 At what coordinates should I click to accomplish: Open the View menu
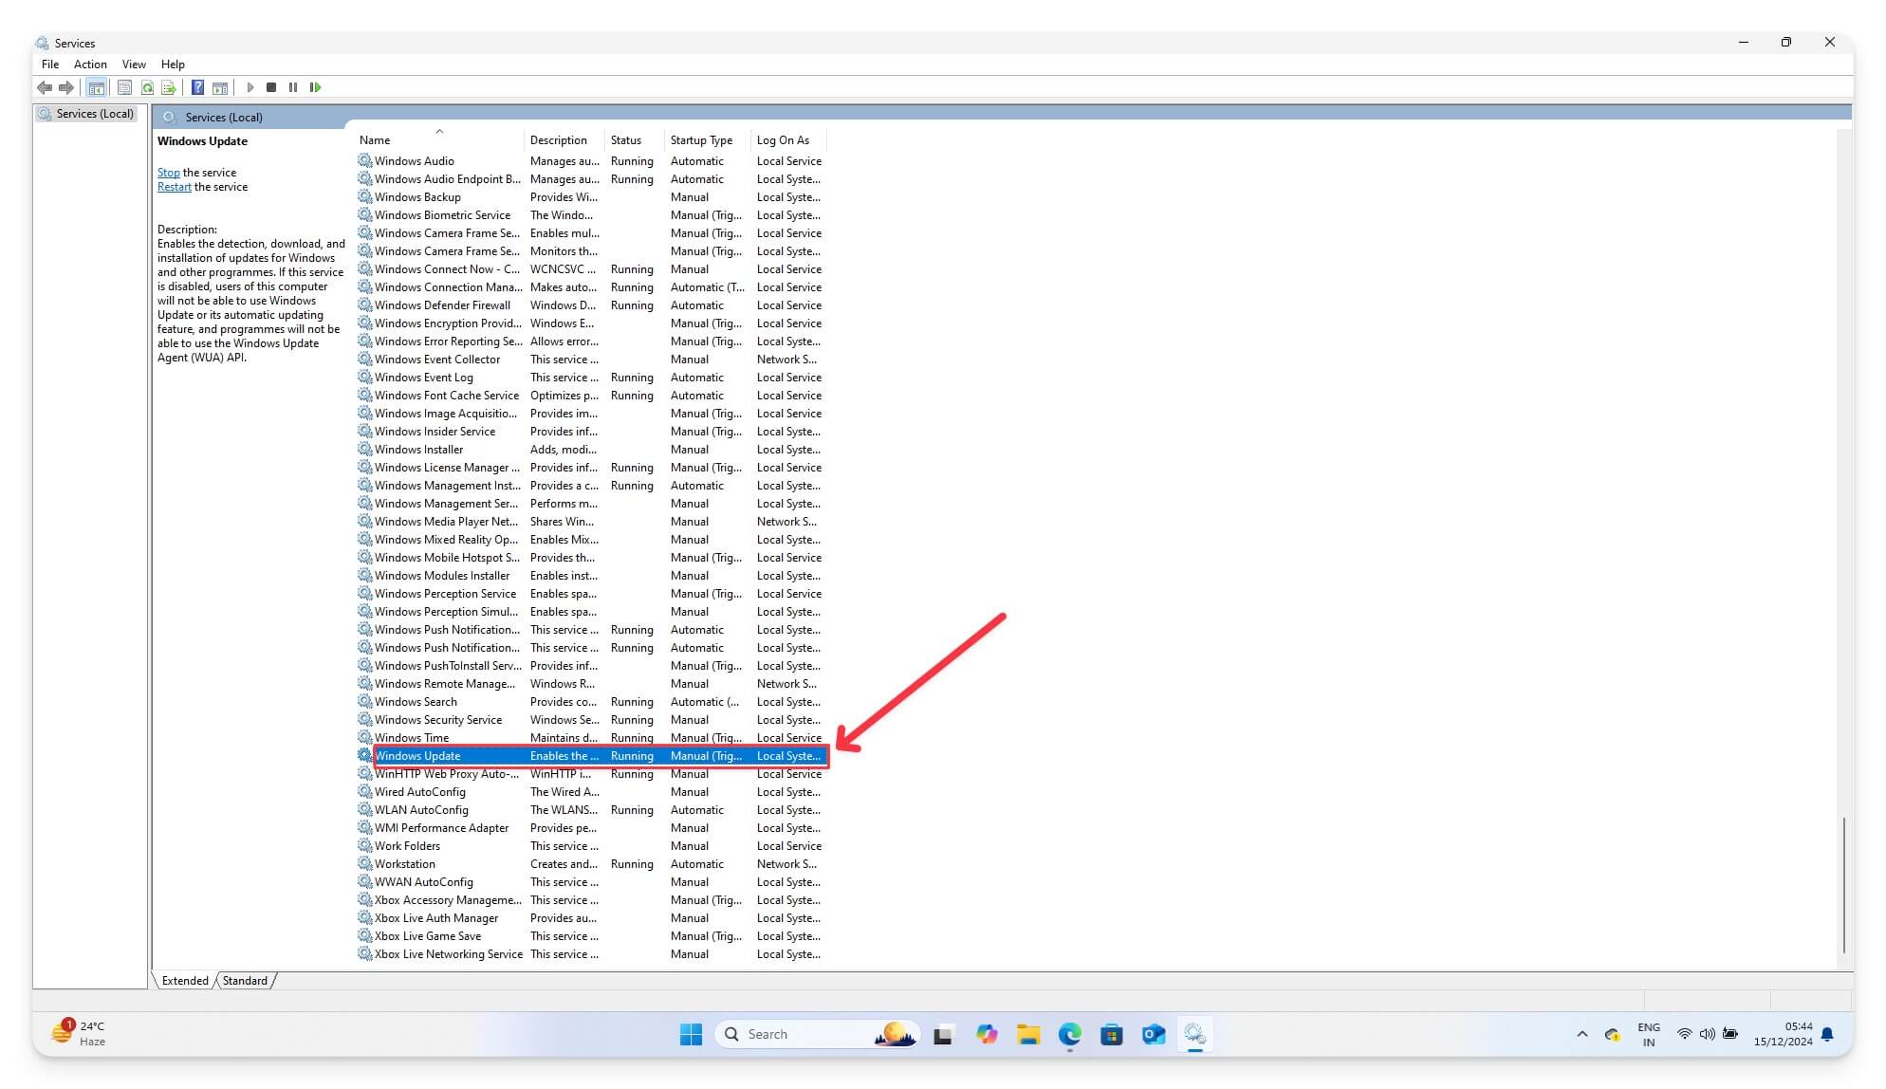(133, 64)
